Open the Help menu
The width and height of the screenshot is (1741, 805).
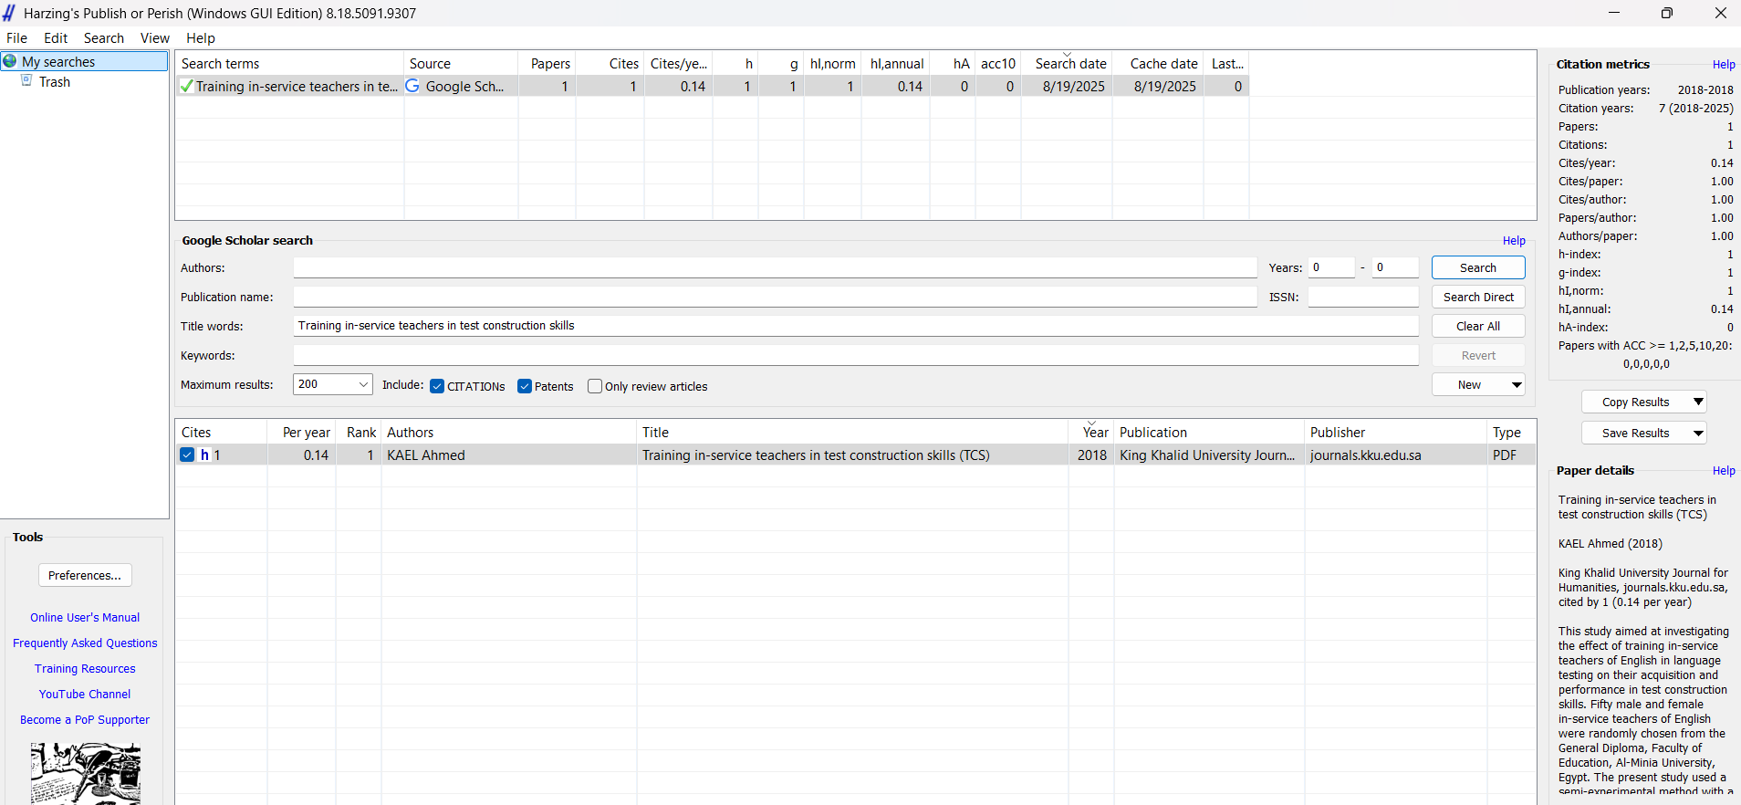tap(201, 37)
